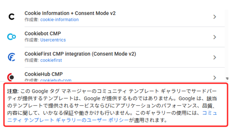The width and height of the screenshot is (233, 134).
Task: Open the cookie-information author link
Action: [x=59, y=20]
